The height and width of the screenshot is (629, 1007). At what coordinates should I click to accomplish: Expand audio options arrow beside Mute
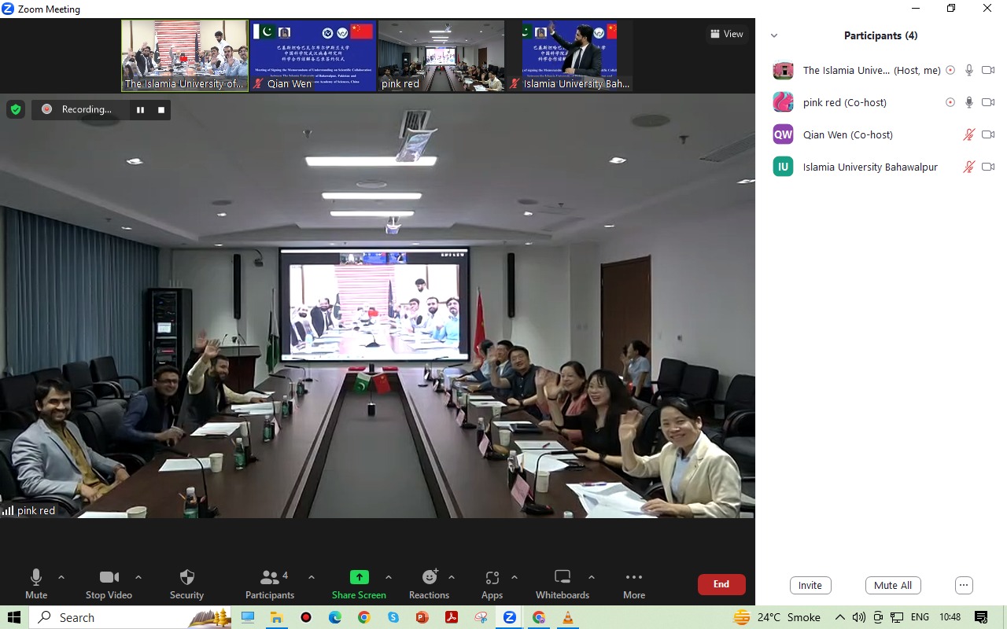tap(61, 577)
